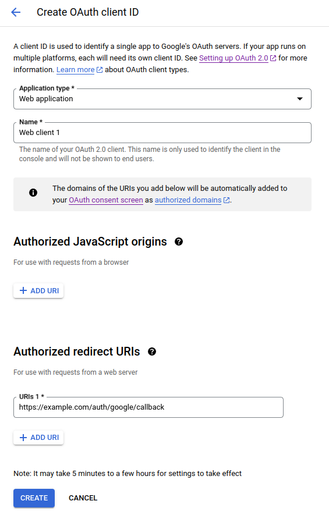
Task: Click the blue CREATE button
Action: coord(34,498)
